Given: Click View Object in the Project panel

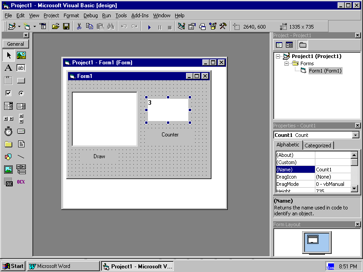Looking at the screenshot, I should pos(289,45).
